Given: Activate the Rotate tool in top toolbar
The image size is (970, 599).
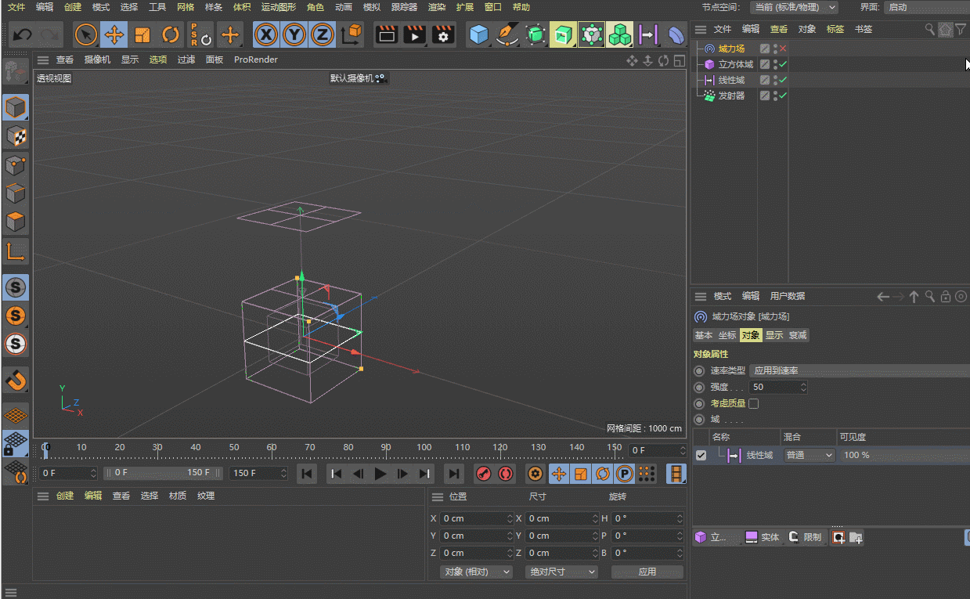Looking at the screenshot, I should pos(171,35).
